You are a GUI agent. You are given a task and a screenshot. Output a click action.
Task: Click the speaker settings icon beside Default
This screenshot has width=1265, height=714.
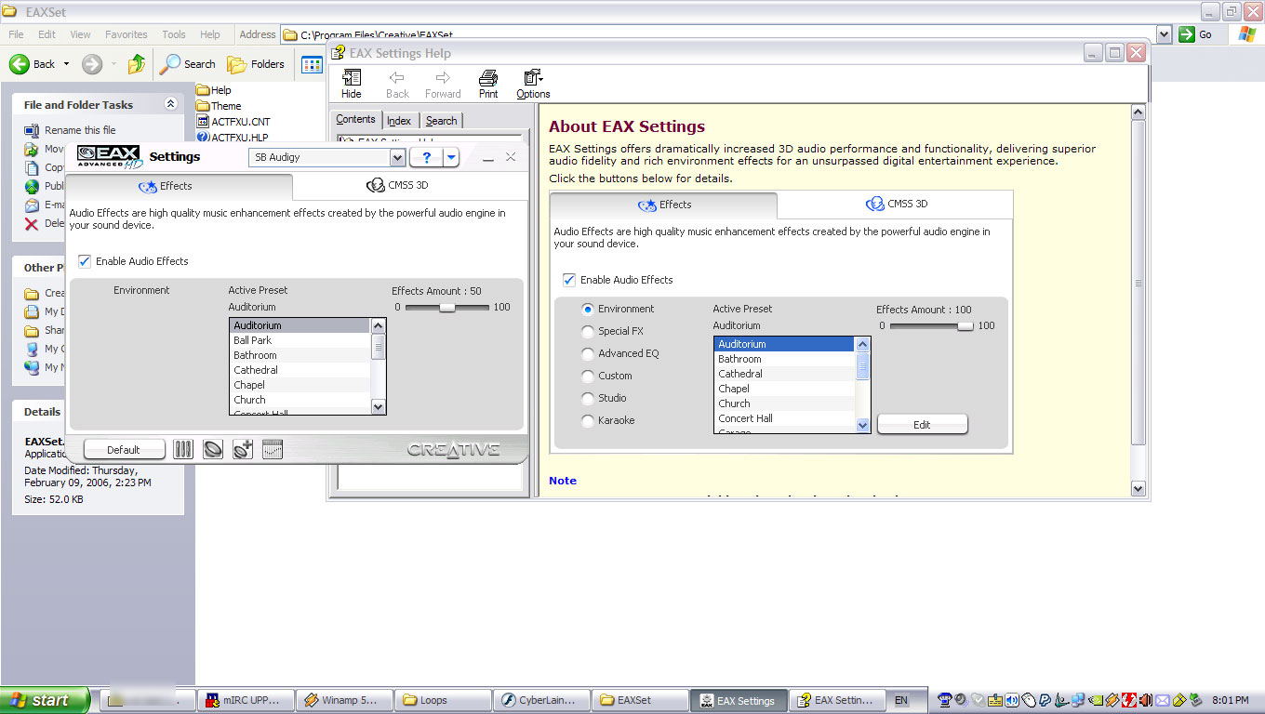(x=213, y=449)
